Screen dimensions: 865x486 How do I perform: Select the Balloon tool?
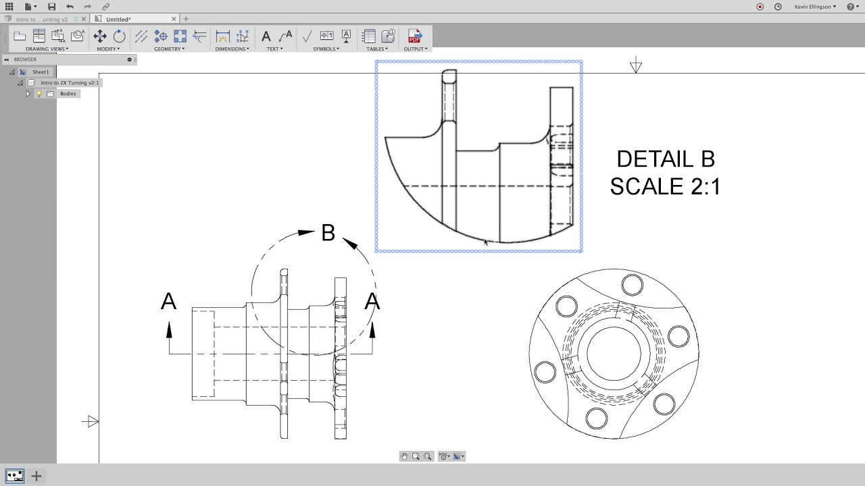tap(388, 36)
